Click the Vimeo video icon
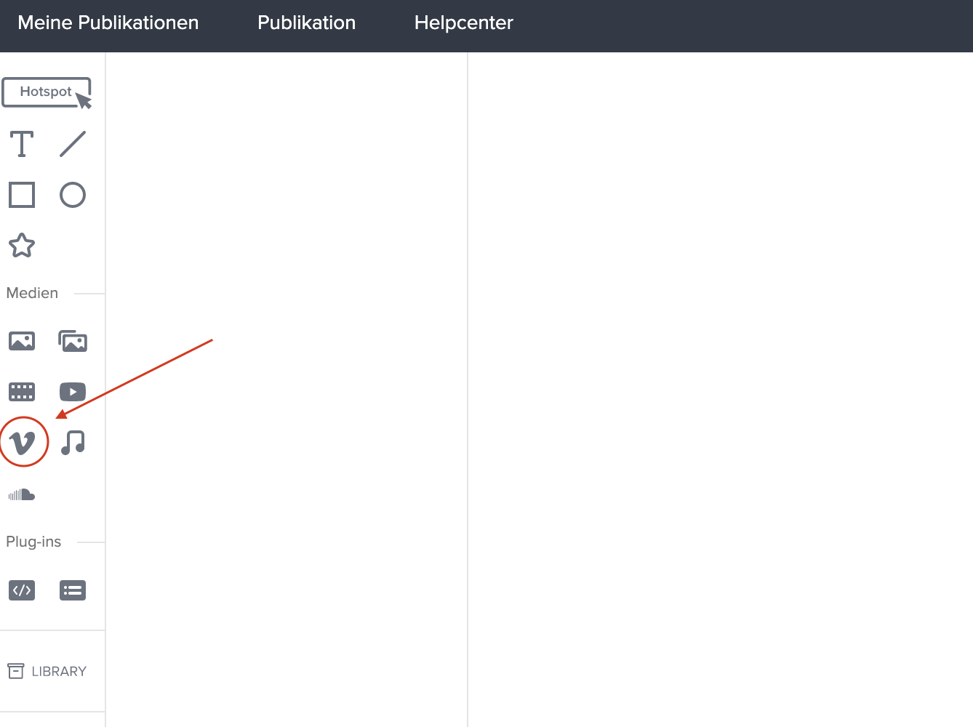The image size is (973, 727). (x=23, y=442)
